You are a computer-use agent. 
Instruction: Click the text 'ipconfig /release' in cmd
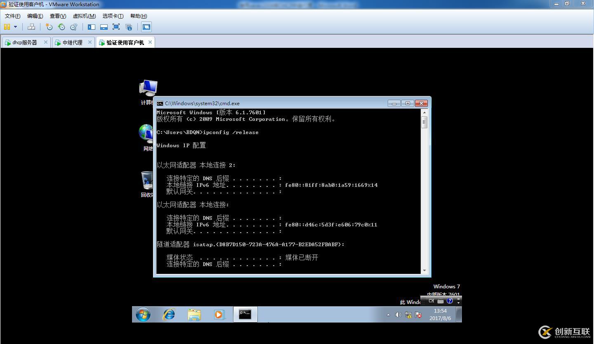click(231, 132)
